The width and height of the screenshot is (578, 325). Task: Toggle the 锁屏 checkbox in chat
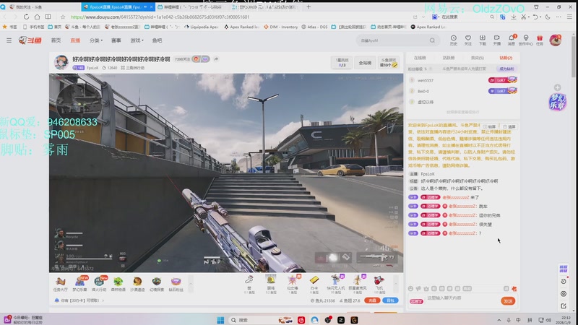click(x=490, y=127)
